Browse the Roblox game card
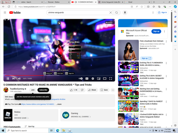 (x=31, y=115)
